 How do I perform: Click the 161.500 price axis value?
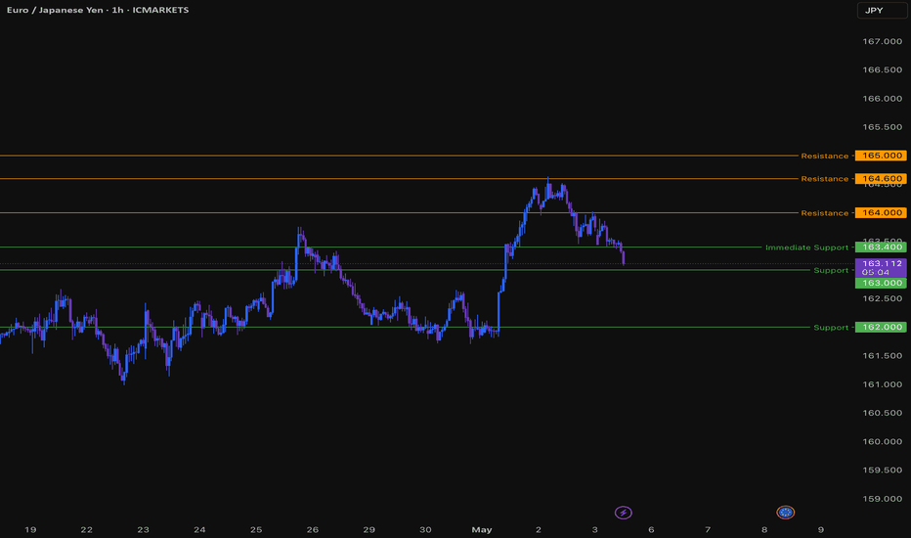882,355
